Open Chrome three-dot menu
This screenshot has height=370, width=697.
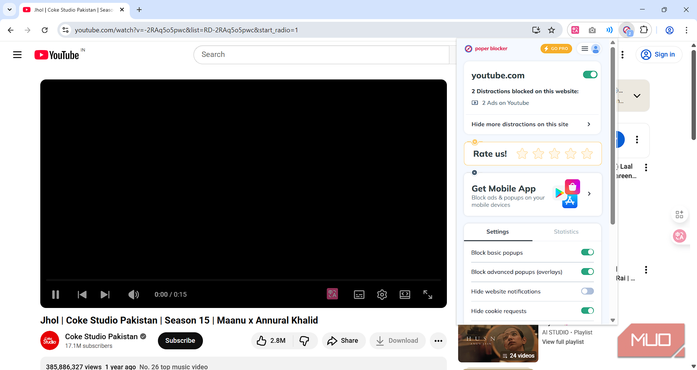tap(686, 30)
